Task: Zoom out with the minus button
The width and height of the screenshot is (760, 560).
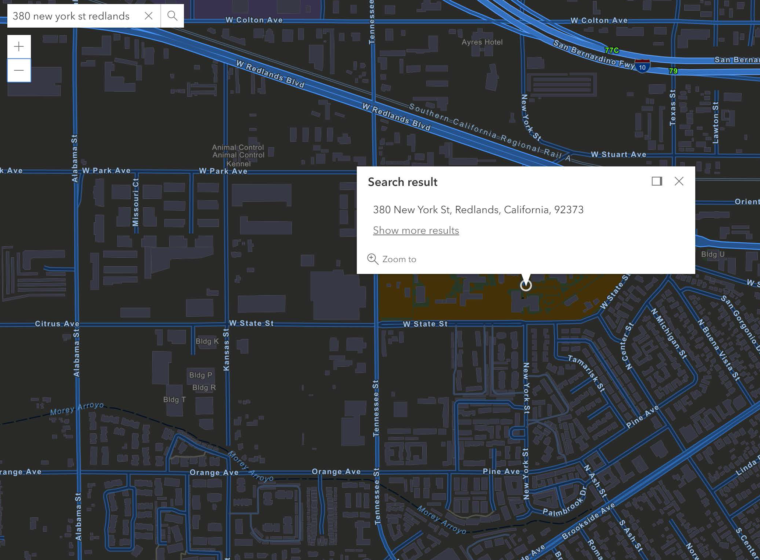Action: 19,70
